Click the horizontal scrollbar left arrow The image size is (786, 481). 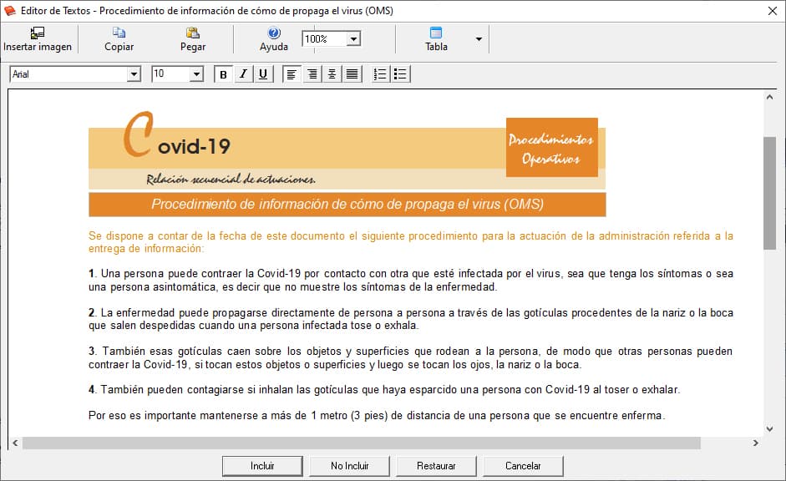15,443
